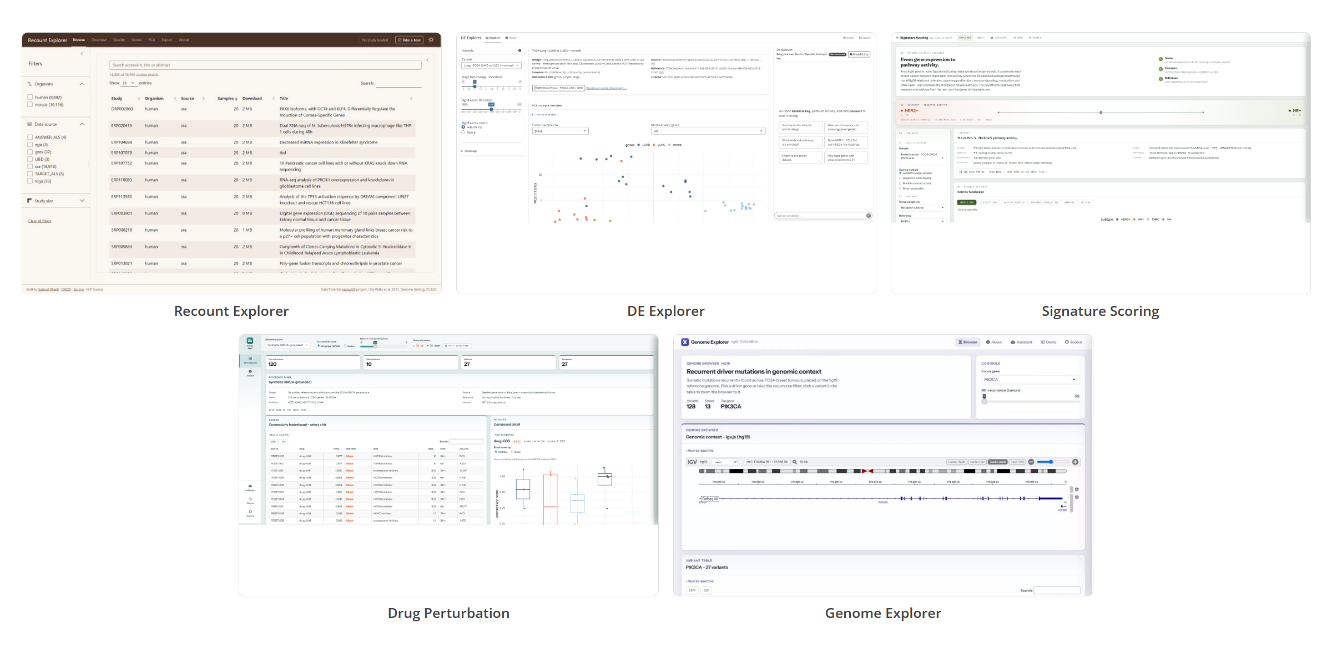Click the Search accession, title or abstract field

[x=265, y=65]
